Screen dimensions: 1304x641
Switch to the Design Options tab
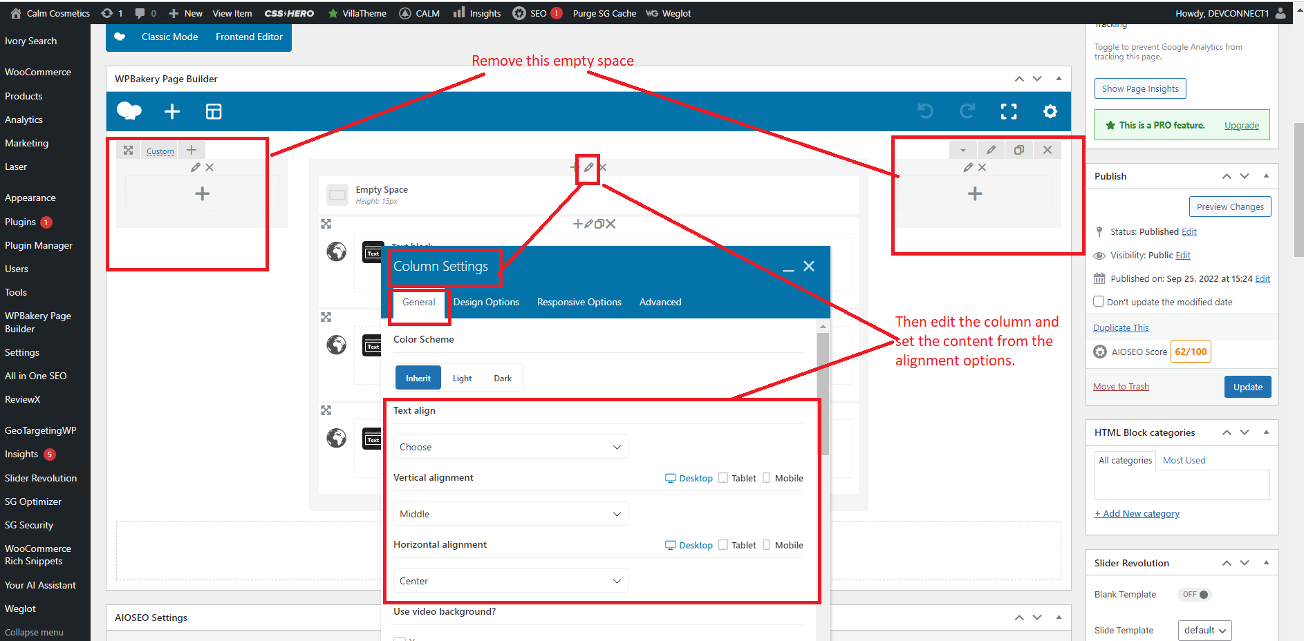click(x=486, y=302)
